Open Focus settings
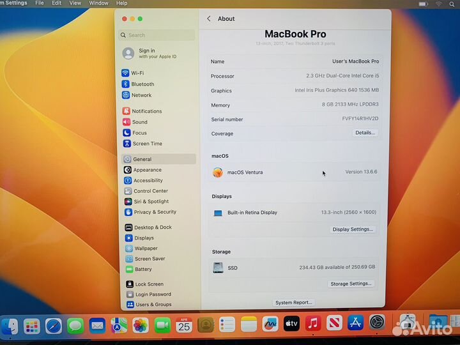The height and width of the screenshot is (345, 460). tap(135, 133)
